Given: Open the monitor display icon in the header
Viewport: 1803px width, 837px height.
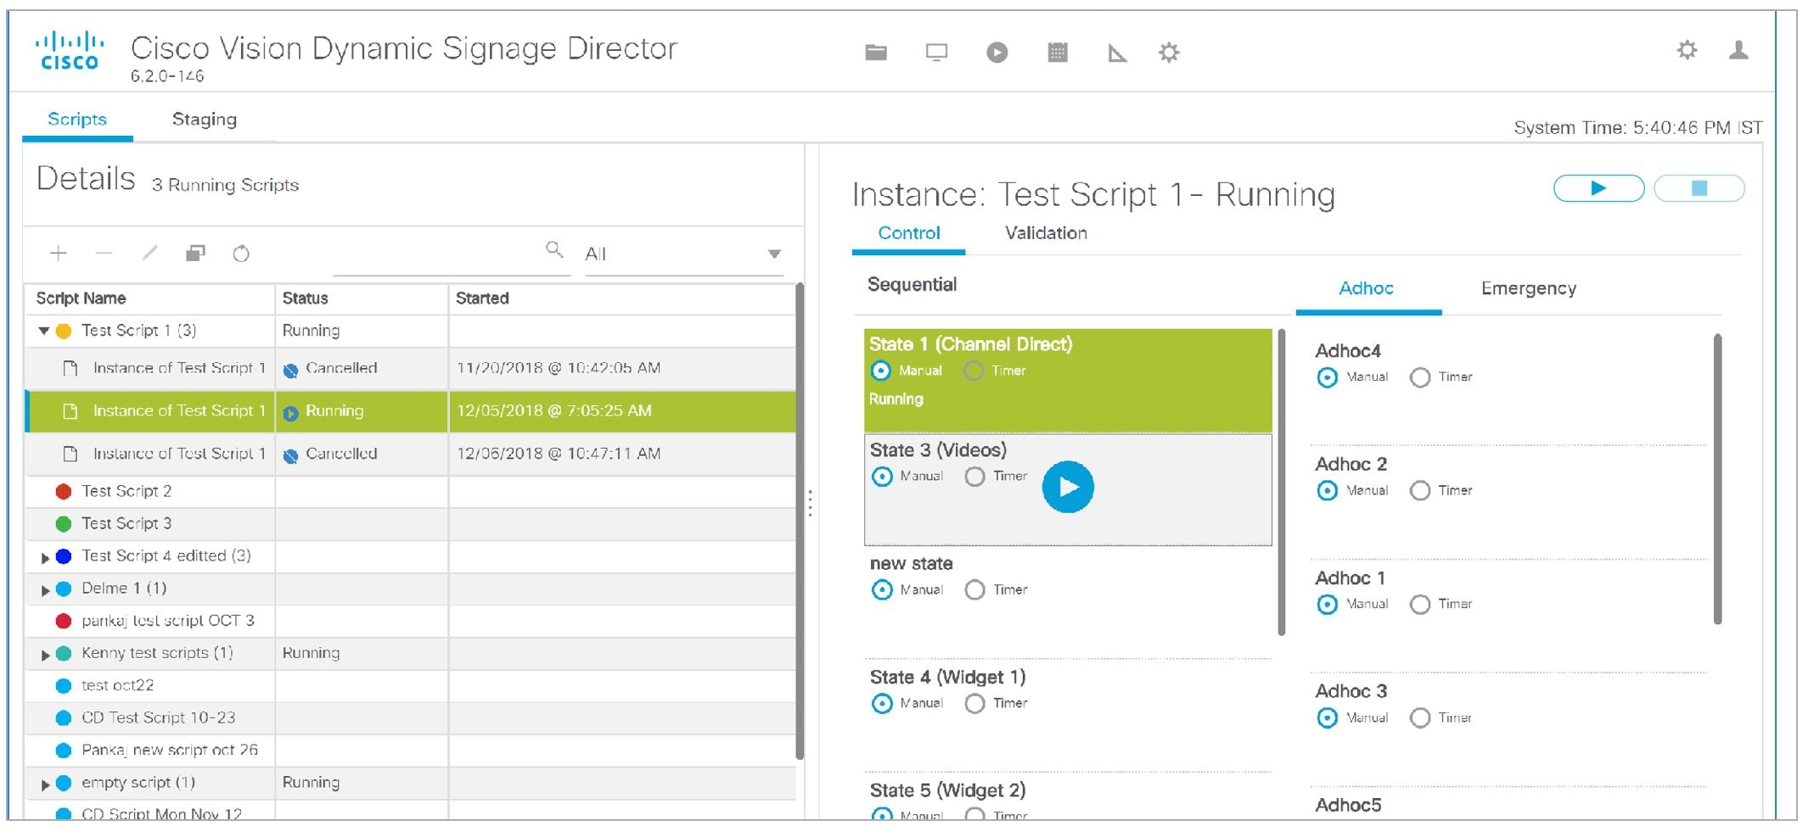Looking at the screenshot, I should coord(936,53).
